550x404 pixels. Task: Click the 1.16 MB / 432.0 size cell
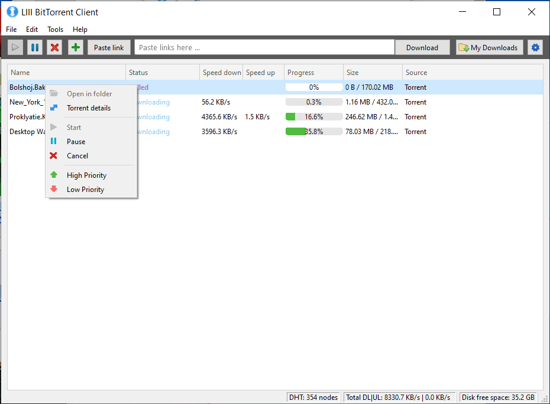click(x=371, y=102)
